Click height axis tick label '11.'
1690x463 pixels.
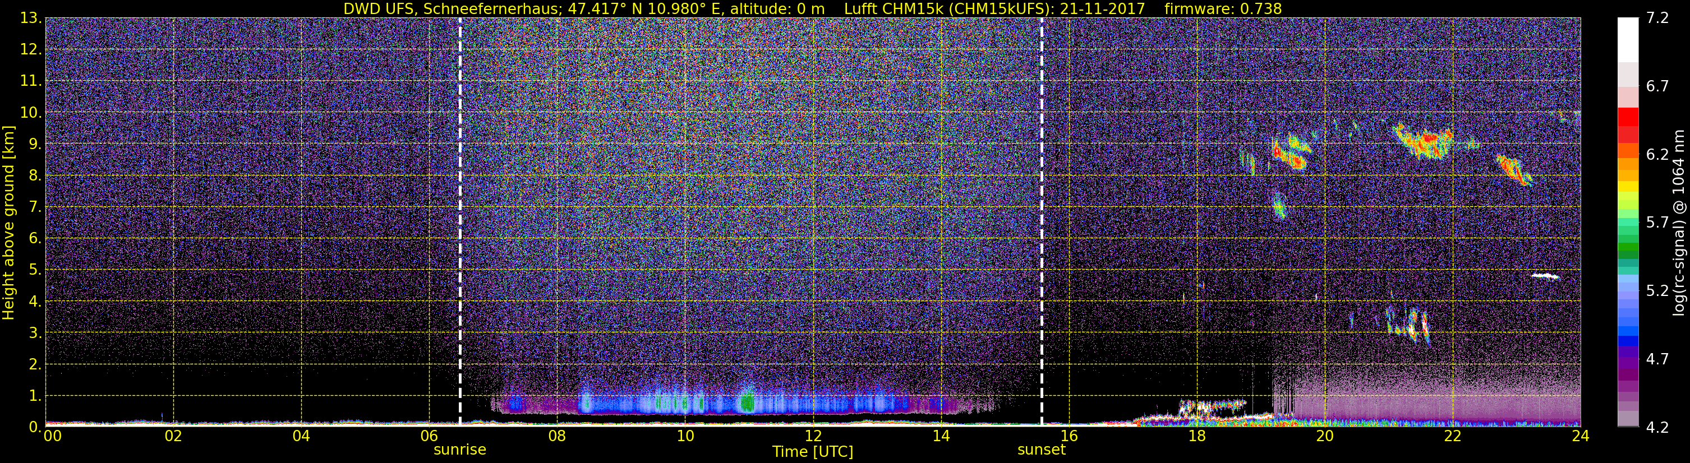[x=30, y=81]
